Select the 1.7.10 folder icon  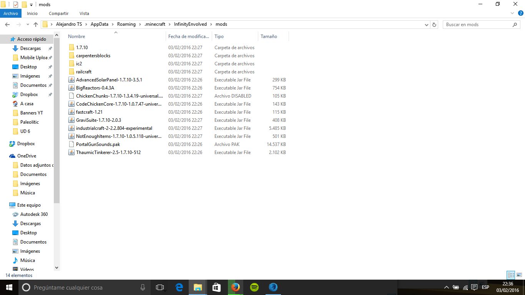(x=71, y=48)
